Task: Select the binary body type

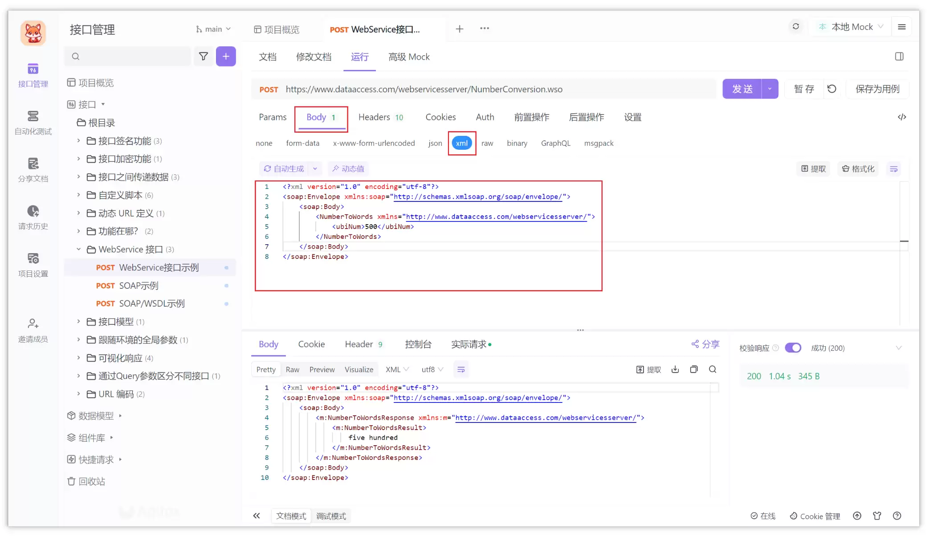Action: tap(517, 143)
